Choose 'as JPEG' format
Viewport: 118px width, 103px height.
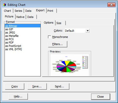click(x=23, y=33)
